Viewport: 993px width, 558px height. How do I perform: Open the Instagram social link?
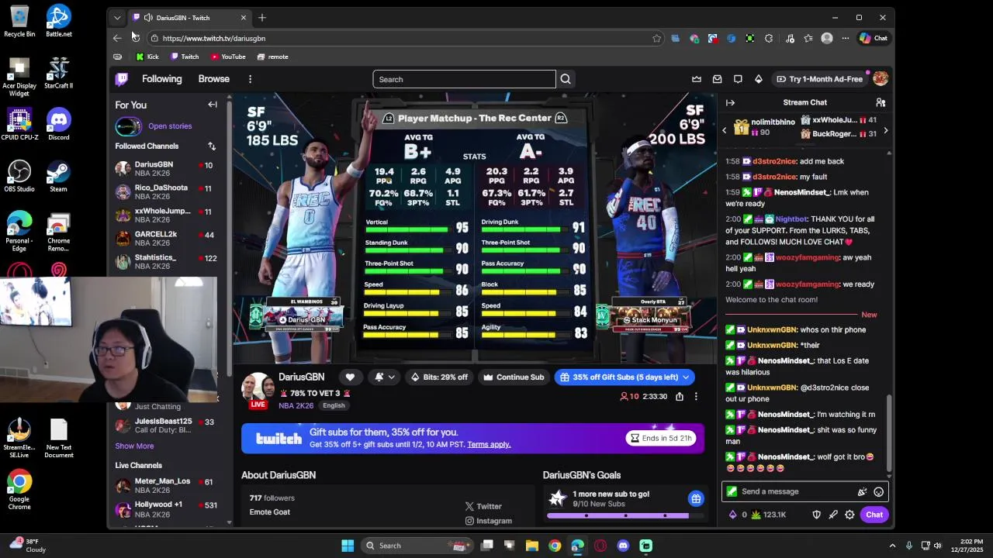(489, 521)
